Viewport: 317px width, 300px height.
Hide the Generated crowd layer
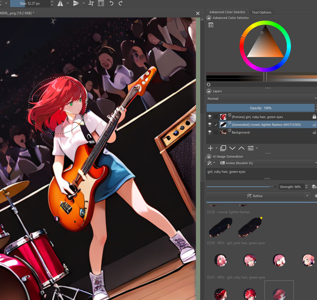210,124
